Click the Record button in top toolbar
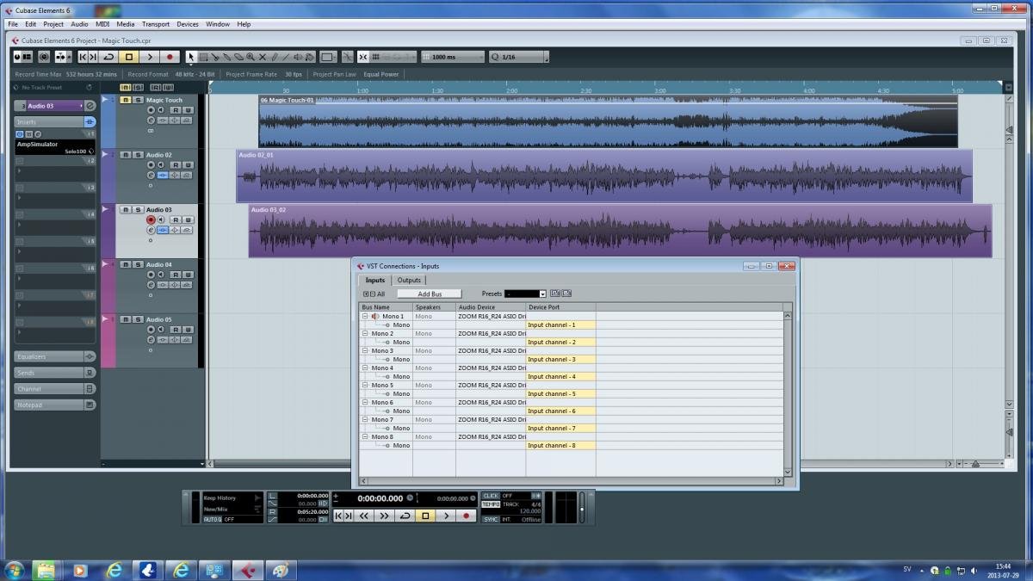 tap(170, 57)
